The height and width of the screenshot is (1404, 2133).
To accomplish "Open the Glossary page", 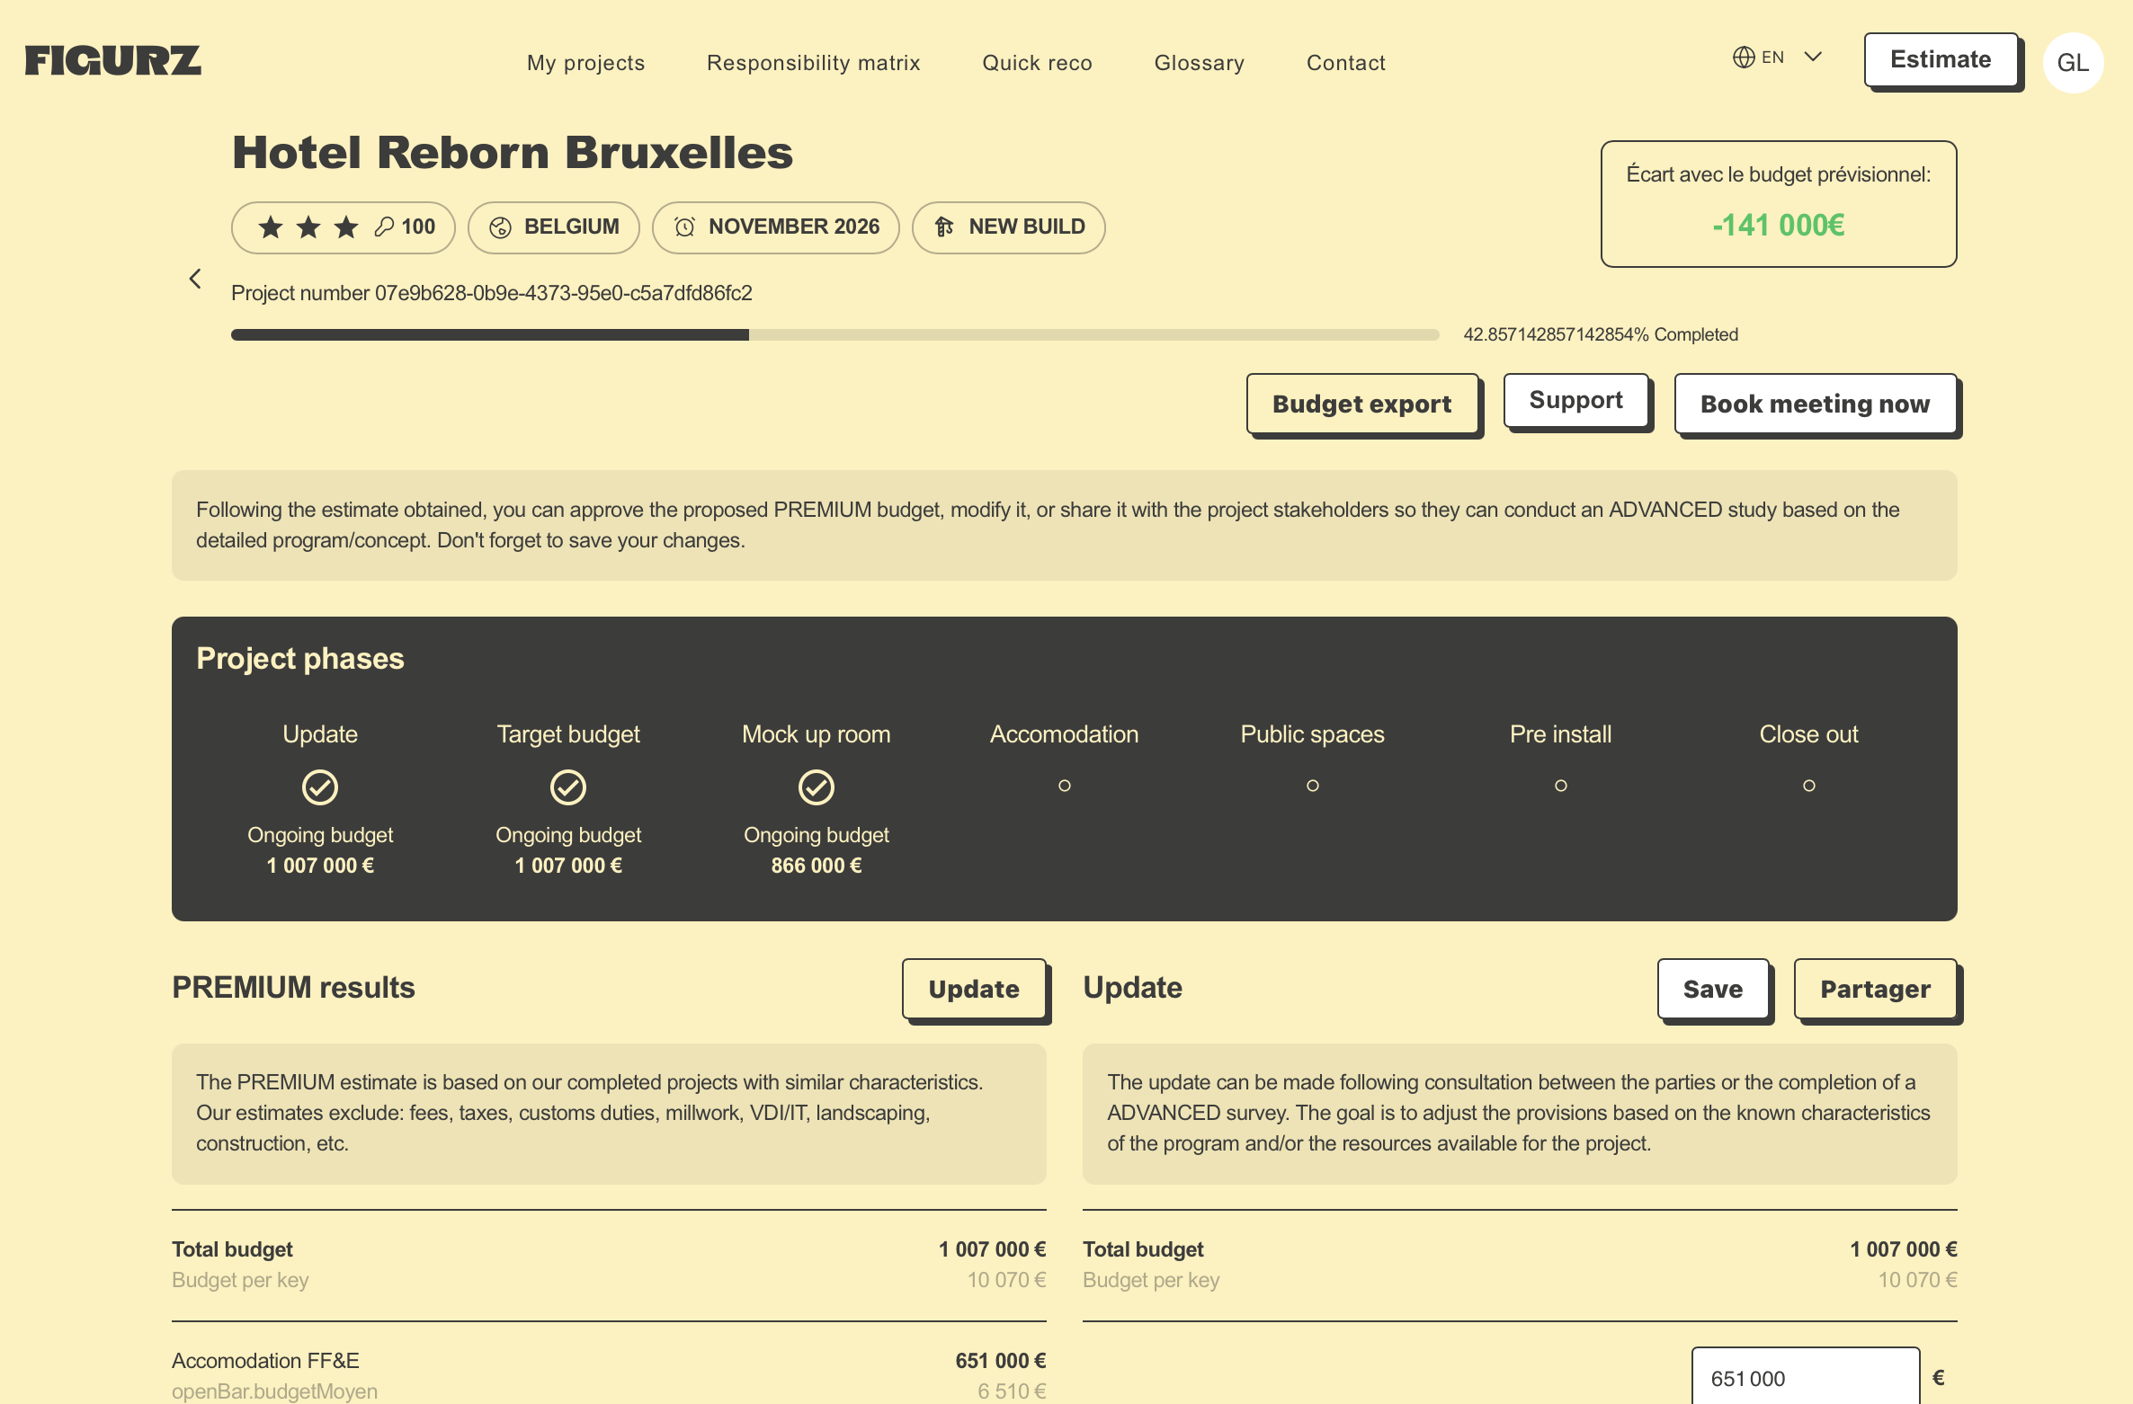I will [x=1199, y=62].
